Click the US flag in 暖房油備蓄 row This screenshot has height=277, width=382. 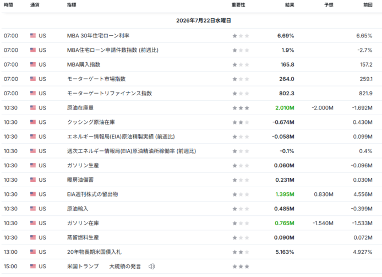click(x=33, y=180)
